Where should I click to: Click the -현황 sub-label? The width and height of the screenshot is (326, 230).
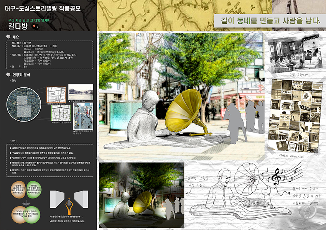pyautogui.click(x=13, y=80)
